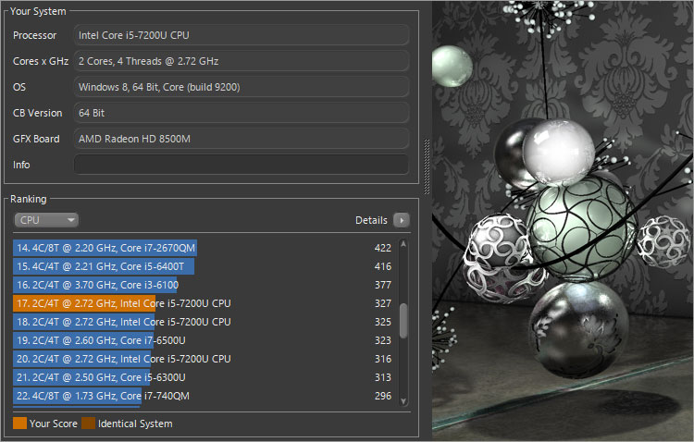The height and width of the screenshot is (442, 694).
Task: Click the Identical System legend label
Action: click(135, 424)
